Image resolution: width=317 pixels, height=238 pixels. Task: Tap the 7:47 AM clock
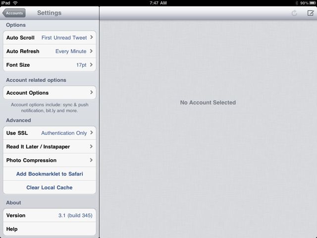tap(158, 3)
